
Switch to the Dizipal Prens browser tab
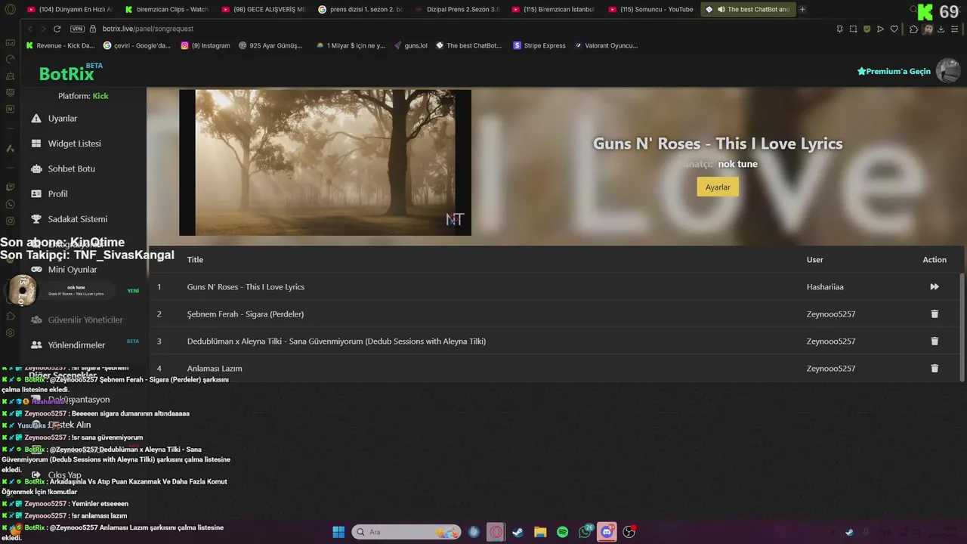[x=458, y=9]
